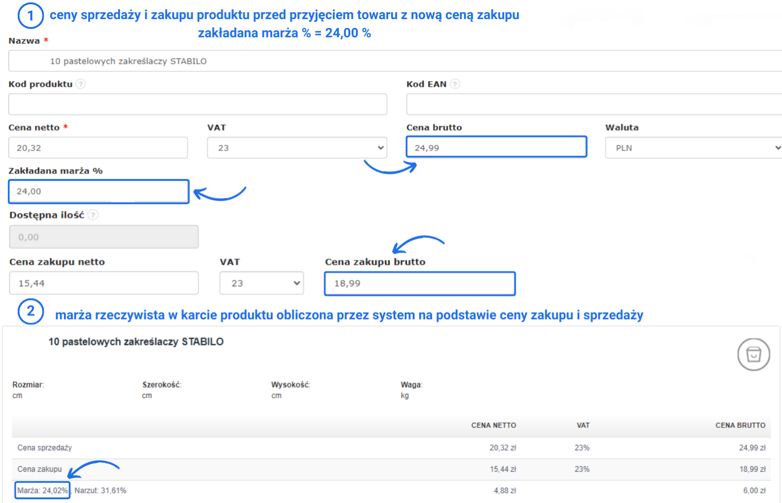The width and height of the screenshot is (782, 503).
Task: Focus the empty Kod produktu field
Action: pos(197,104)
